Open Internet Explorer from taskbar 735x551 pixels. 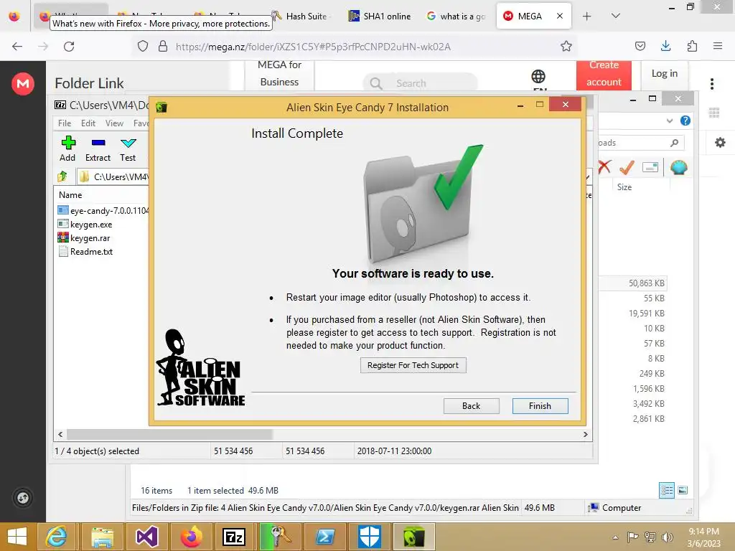pyautogui.click(x=57, y=537)
